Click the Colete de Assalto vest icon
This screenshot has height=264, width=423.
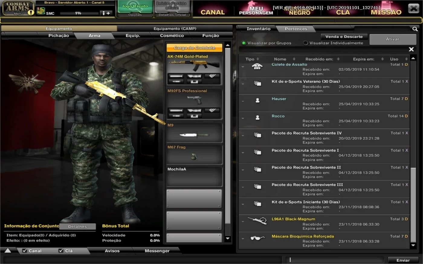coord(257,67)
